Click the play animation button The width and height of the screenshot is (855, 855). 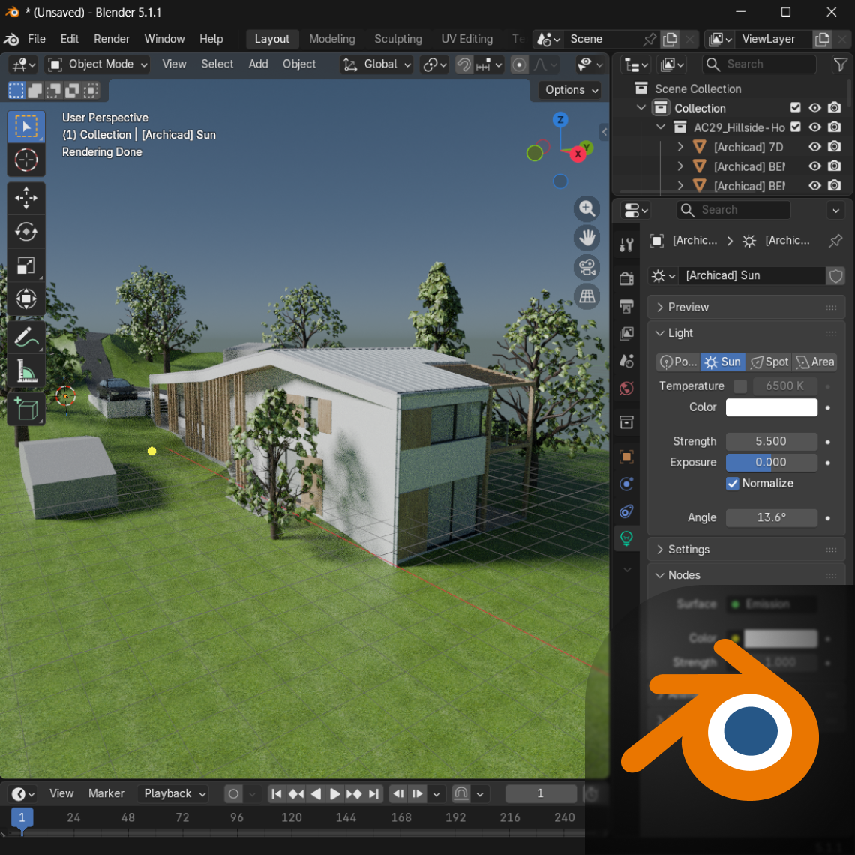[x=334, y=794]
